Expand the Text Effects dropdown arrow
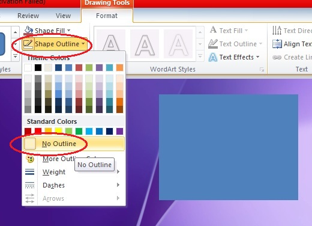This screenshot has height=226, width=312. (258, 57)
